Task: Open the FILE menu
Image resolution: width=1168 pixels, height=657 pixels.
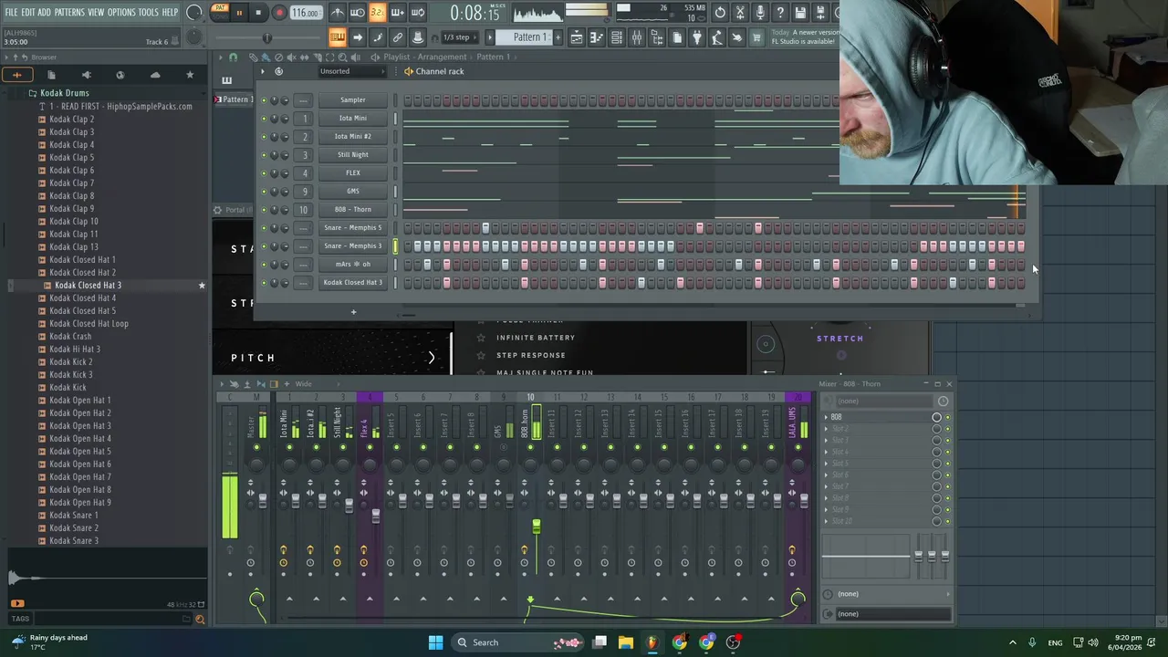Action: [11, 12]
